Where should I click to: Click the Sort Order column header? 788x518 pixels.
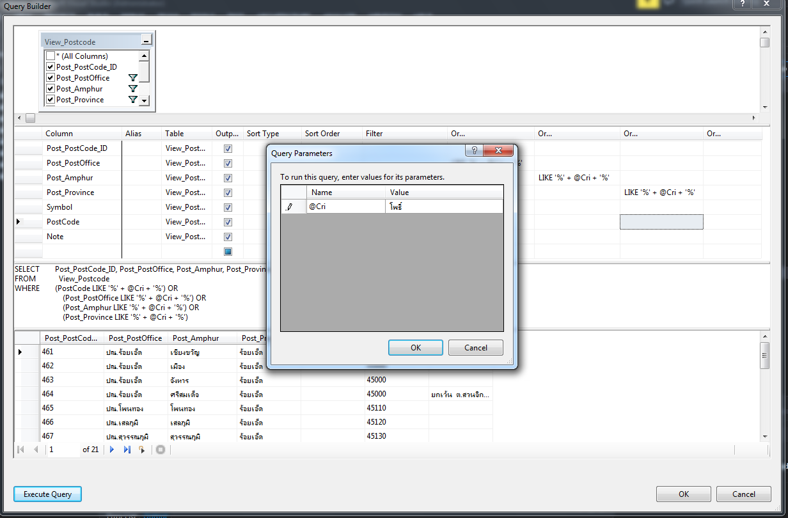(x=331, y=134)
